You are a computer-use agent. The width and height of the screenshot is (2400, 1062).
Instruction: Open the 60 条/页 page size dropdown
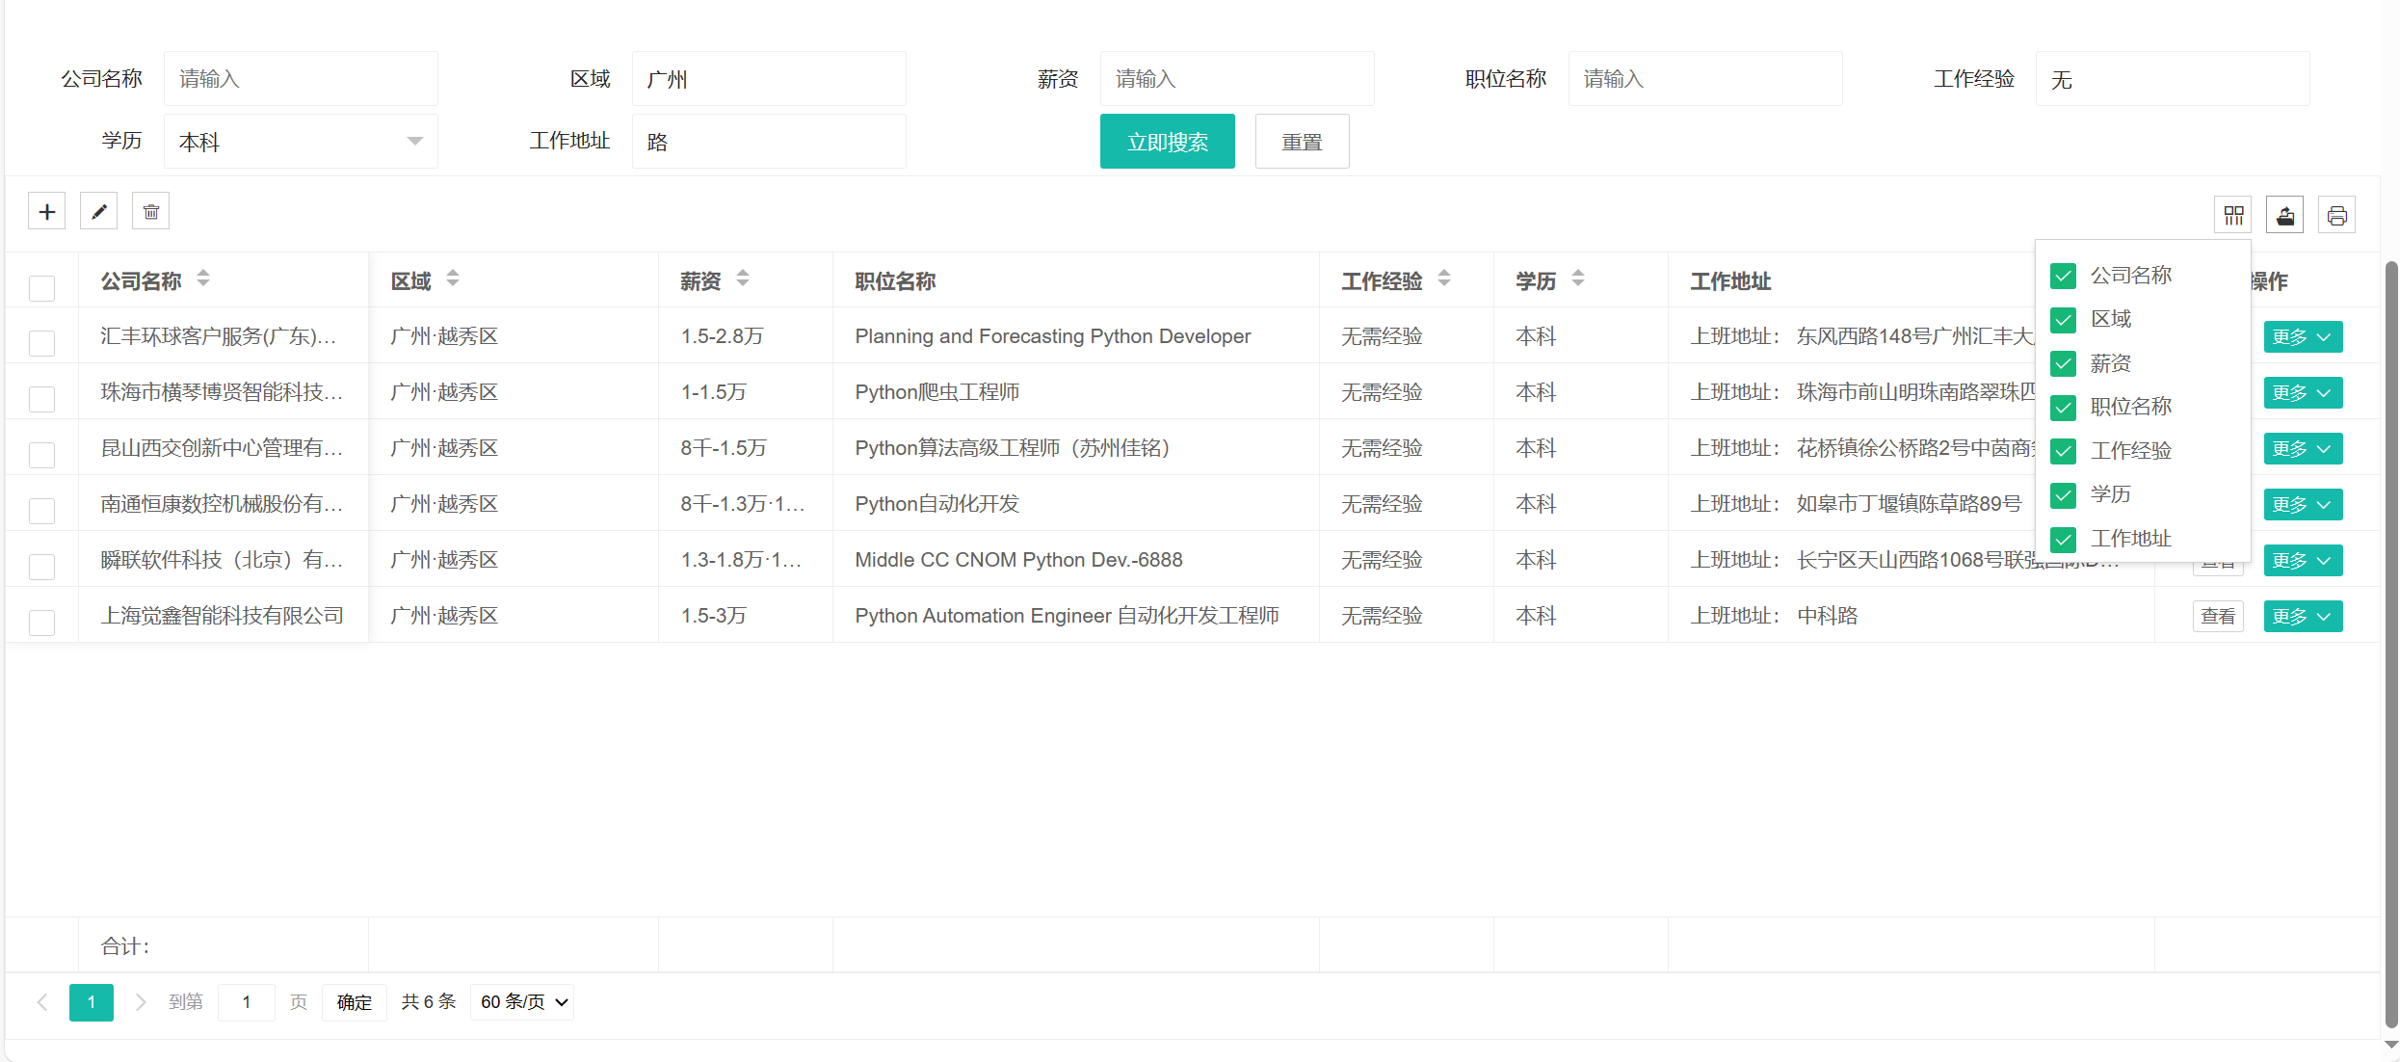(522, 1002)
